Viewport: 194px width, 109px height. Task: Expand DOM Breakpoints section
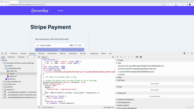coord(116,102)
